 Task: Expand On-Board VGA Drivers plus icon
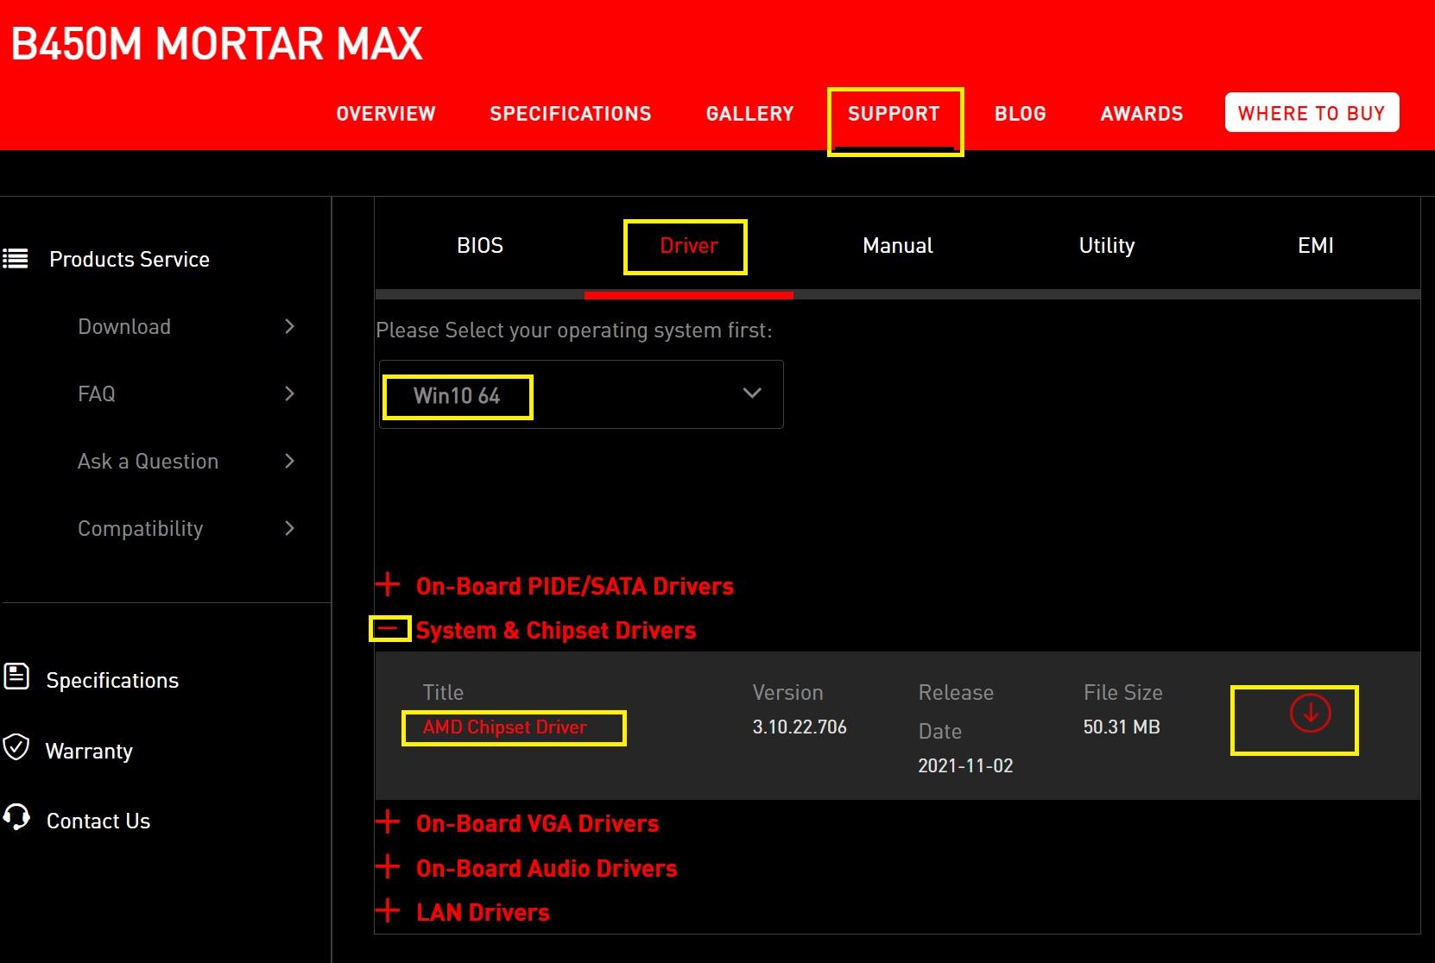[389, 821]
